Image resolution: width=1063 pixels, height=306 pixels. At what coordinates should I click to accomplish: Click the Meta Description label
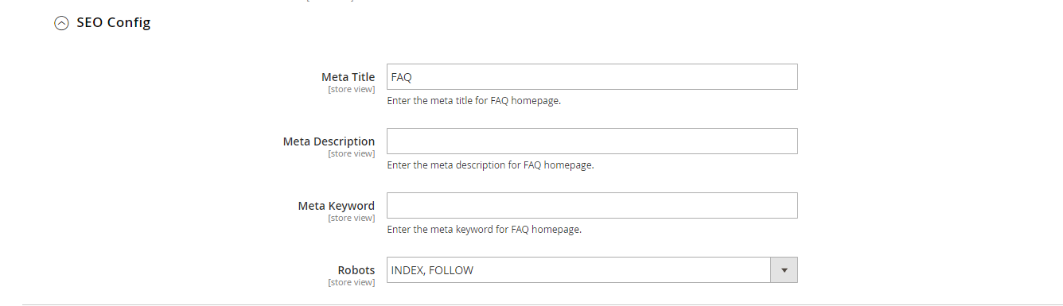(329, 141)
